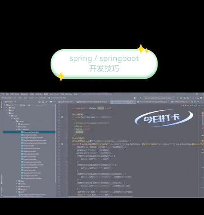204x215 pixels.
Task: Open the user account icon
Action: 135,98
